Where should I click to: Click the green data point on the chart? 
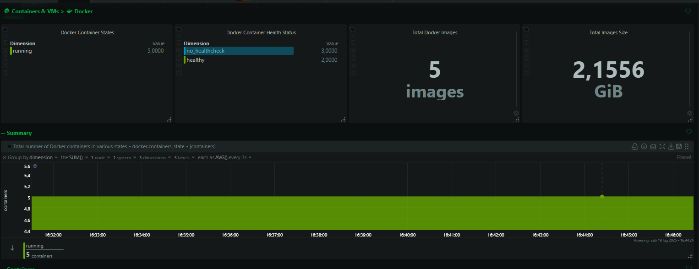click(x=602, y=196)
